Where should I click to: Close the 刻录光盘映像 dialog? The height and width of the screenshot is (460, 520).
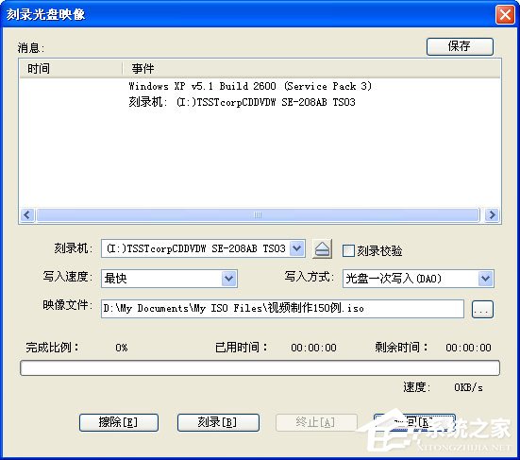(x=505, y=15)
